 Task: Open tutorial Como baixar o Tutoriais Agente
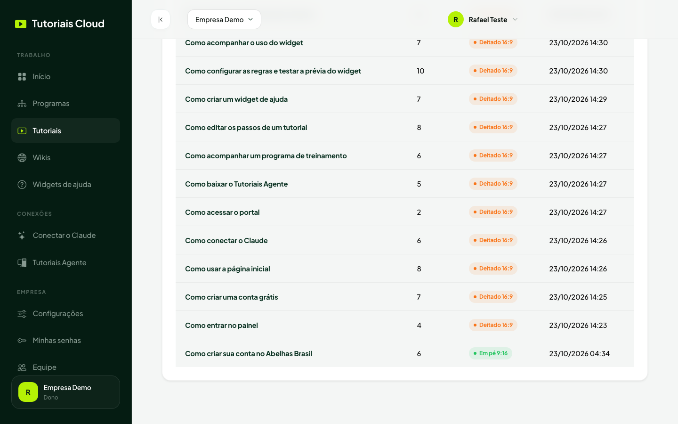[236, 184]
